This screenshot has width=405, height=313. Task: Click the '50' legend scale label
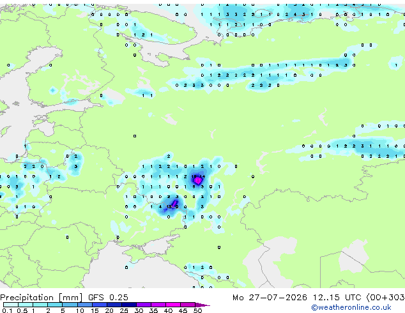point(197,310)
